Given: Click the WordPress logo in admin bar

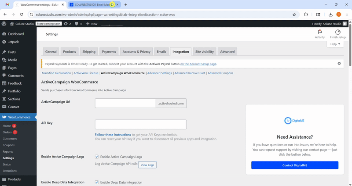Looking at the screenshot, I should [4, 24].
